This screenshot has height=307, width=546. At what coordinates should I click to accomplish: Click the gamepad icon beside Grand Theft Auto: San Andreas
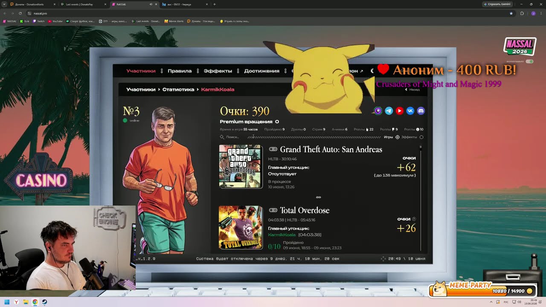tap(273, 149)
